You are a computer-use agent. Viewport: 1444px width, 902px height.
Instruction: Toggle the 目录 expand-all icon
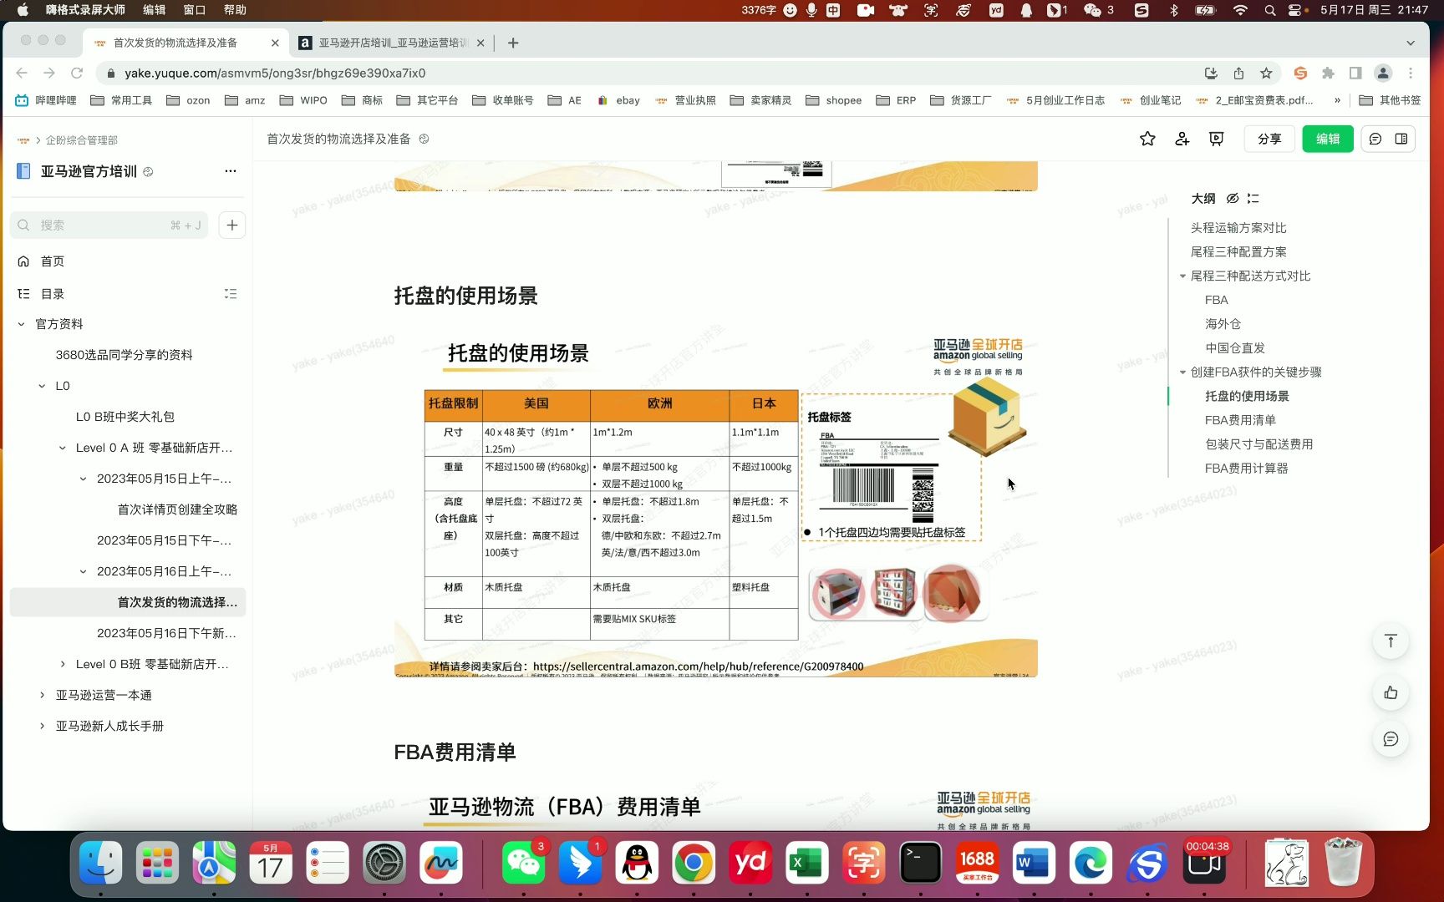pos(231,294)
